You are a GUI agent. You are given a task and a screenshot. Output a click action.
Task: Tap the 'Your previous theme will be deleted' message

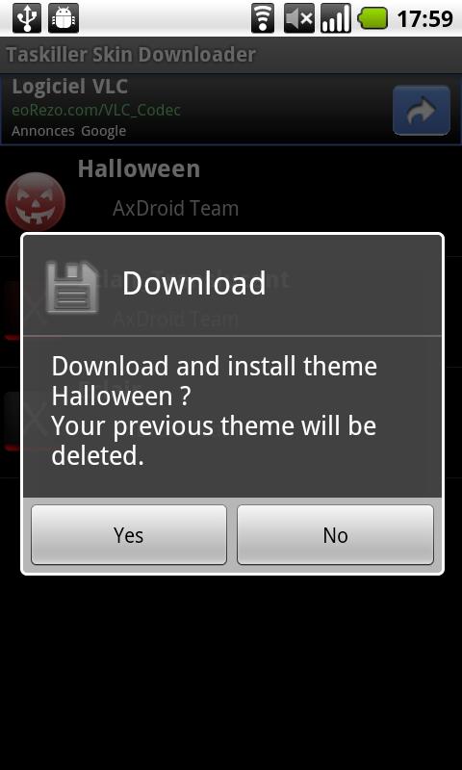214,442
